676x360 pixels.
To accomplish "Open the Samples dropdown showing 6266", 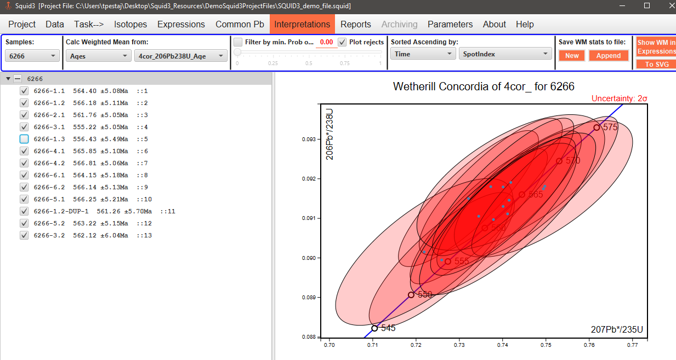I will coord(32,55).
